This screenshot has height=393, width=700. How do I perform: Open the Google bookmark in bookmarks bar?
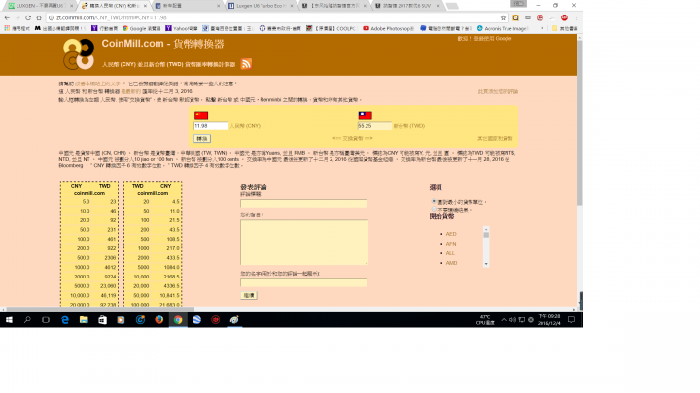(x=142, y=28)
